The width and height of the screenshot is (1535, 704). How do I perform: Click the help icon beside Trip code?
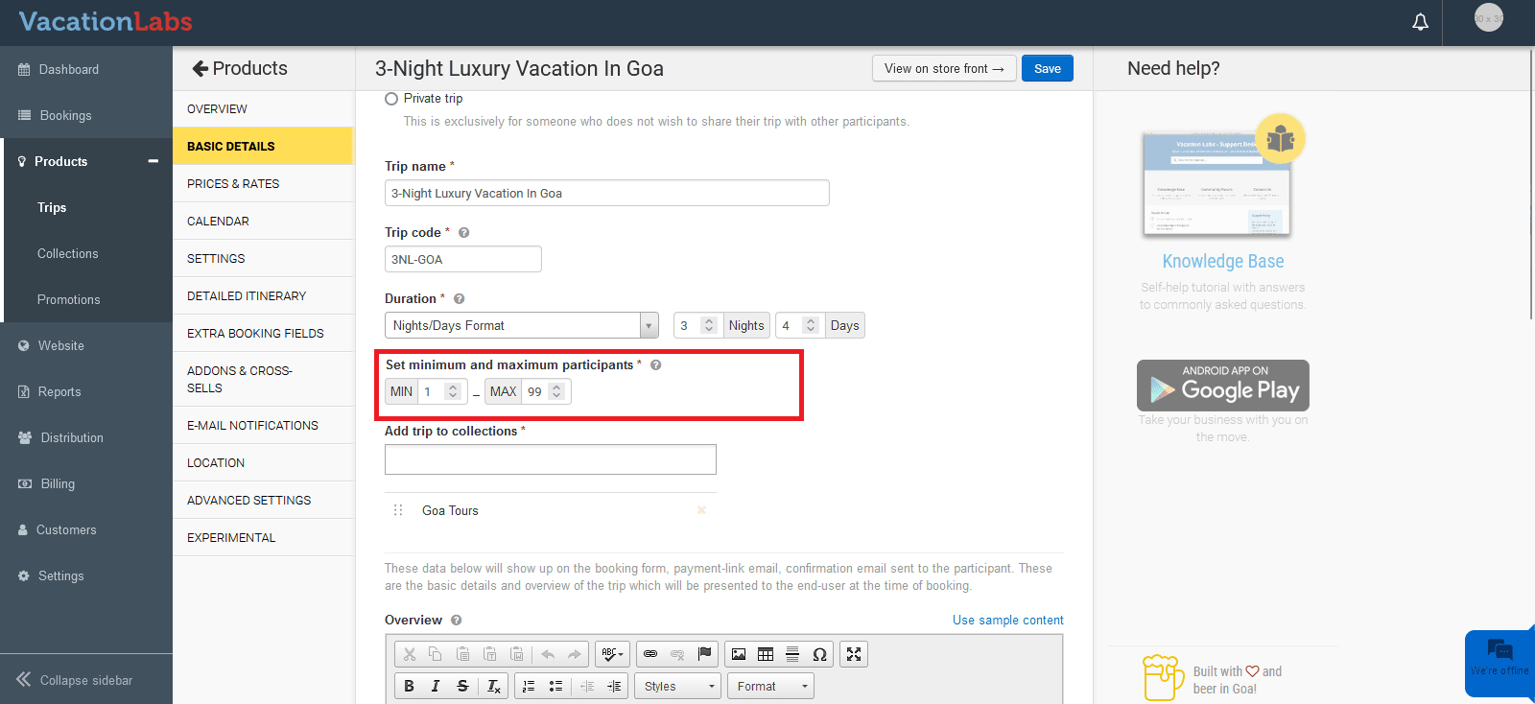(464, 233)
